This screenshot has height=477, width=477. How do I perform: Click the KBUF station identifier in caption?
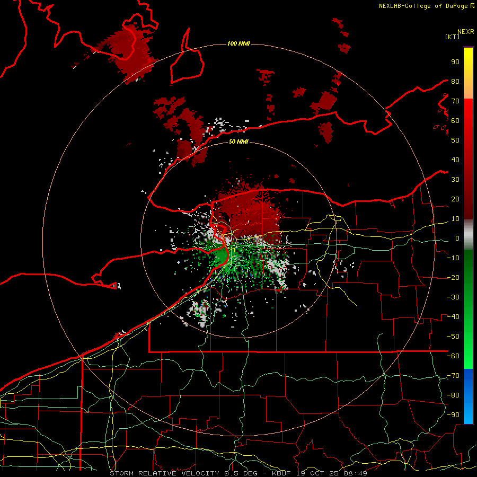click(280, 473)
